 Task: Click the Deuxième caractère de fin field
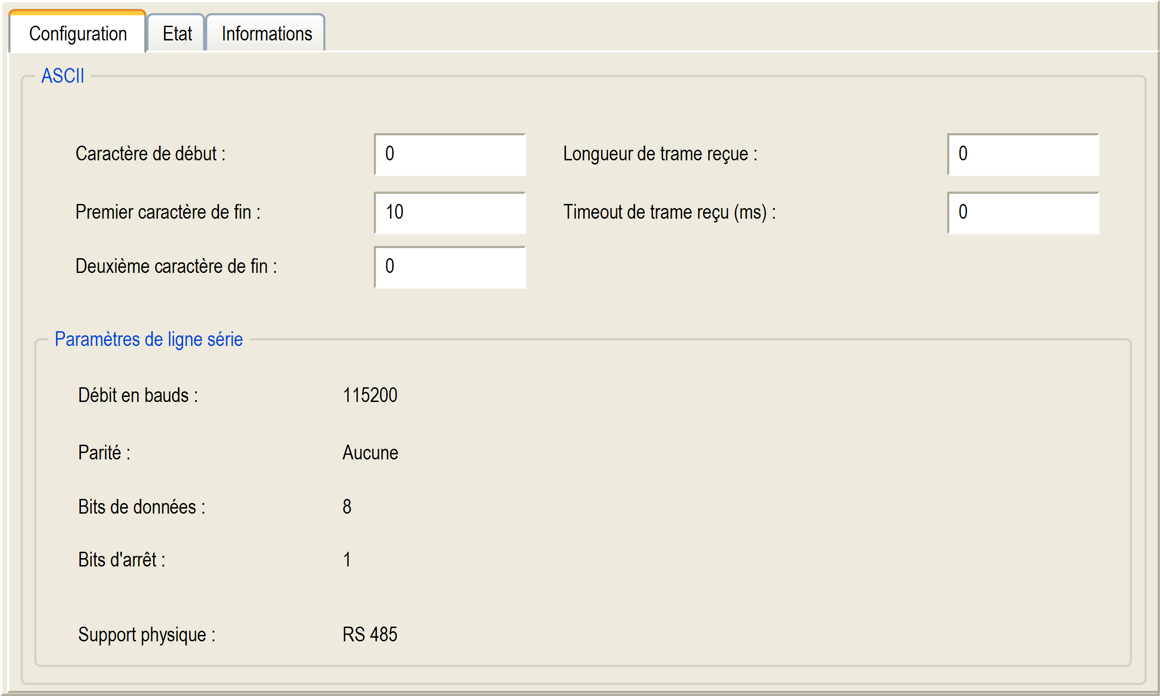coord(450,267)
